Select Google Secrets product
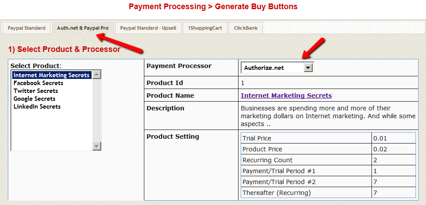Viewport: 426px width, 205px height. [34, 99]
